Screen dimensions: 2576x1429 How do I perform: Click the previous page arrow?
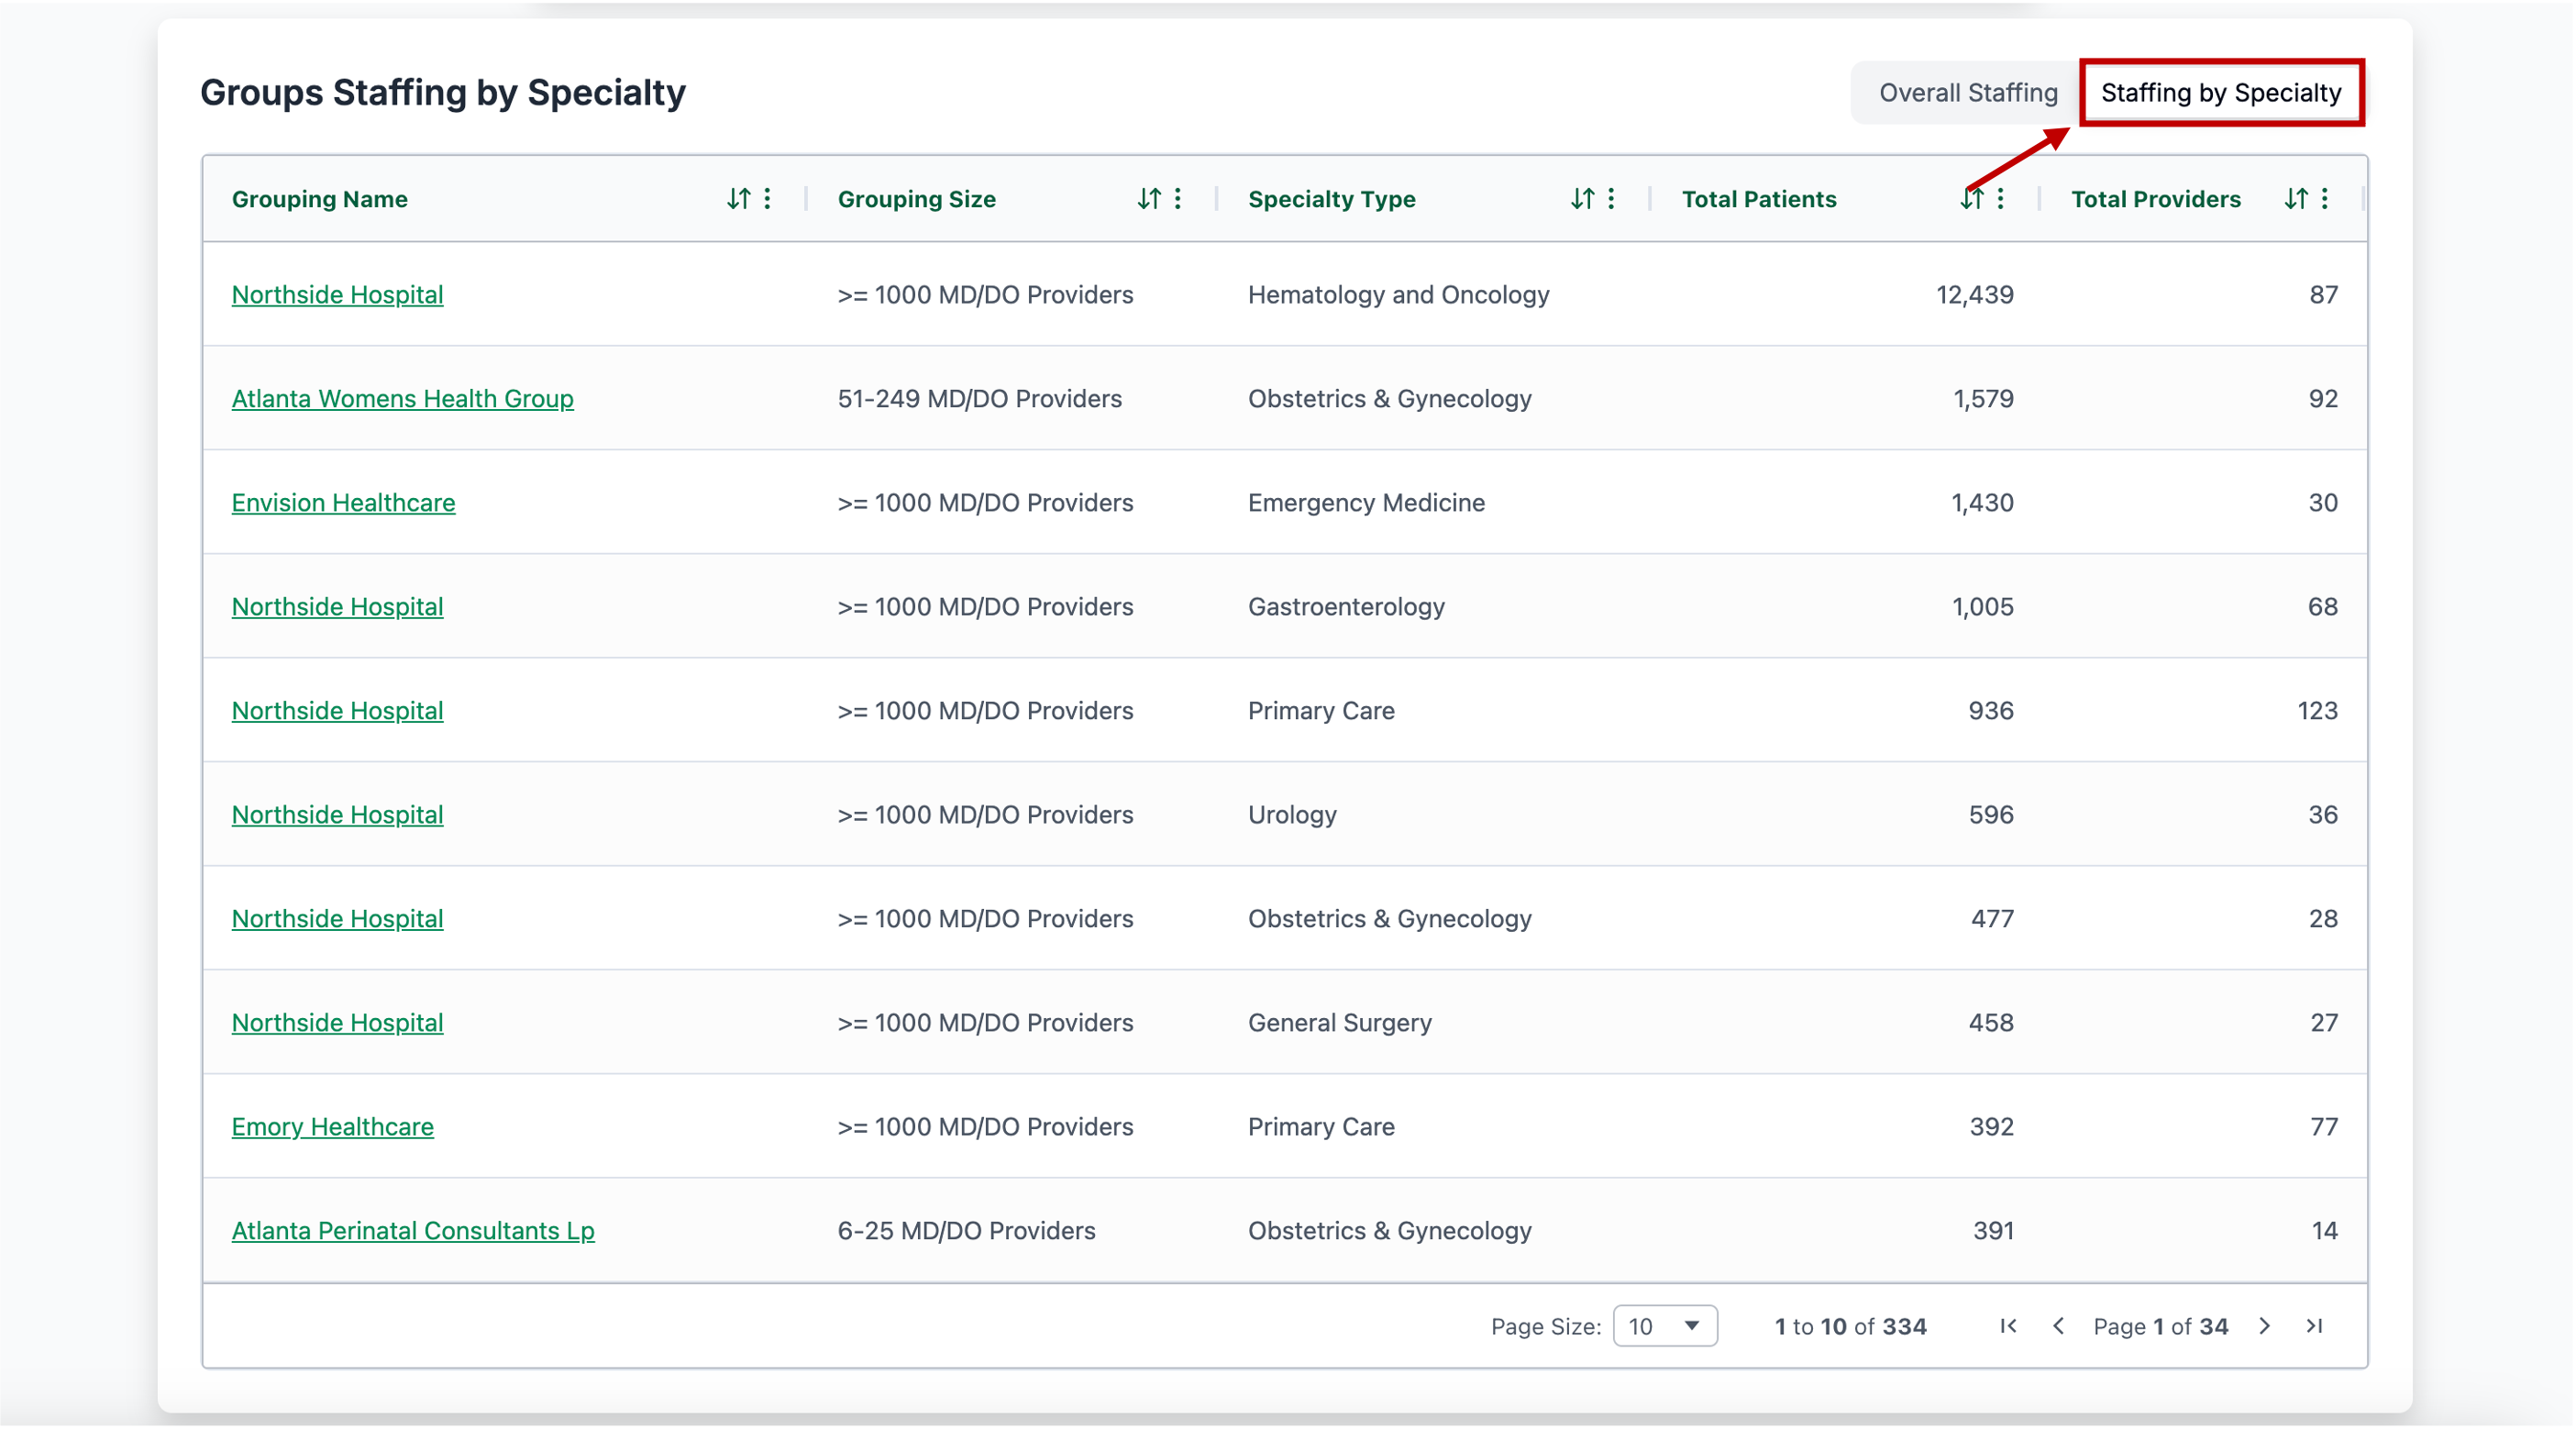coord(2058,1326)
